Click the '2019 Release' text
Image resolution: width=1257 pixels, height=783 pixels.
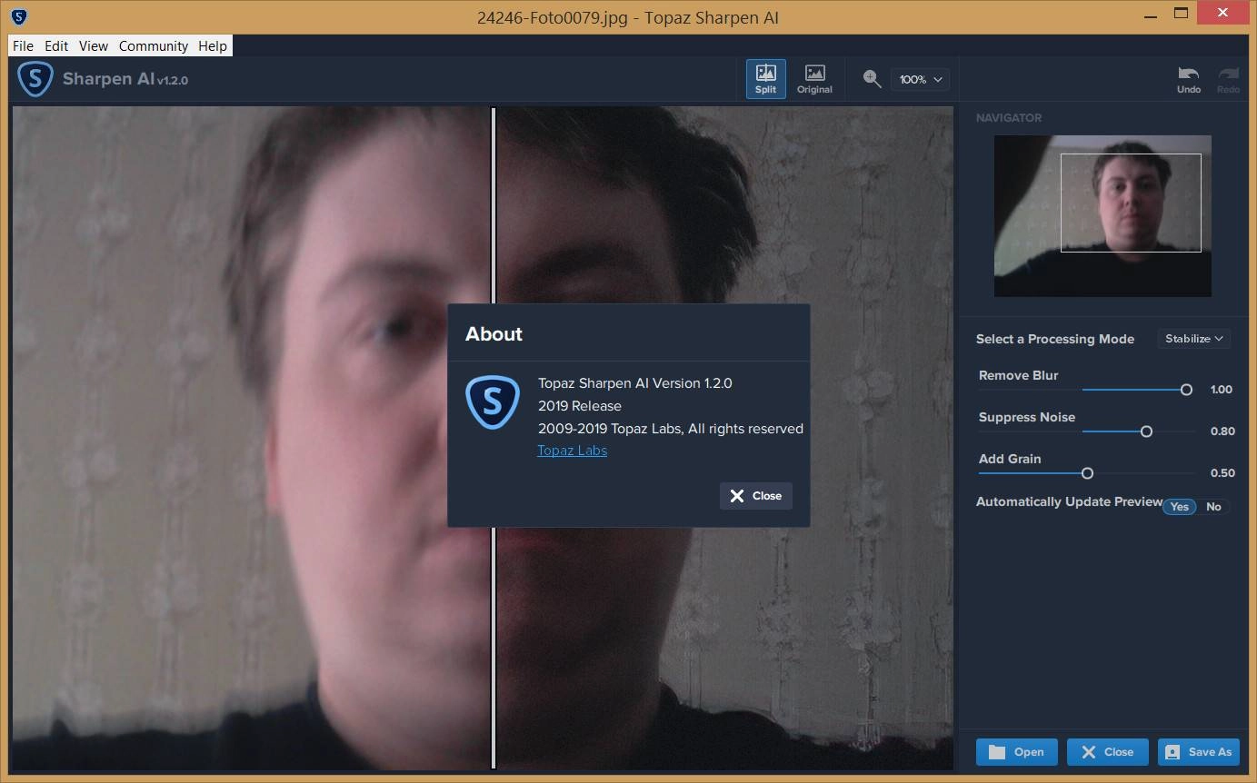[580, 406]
